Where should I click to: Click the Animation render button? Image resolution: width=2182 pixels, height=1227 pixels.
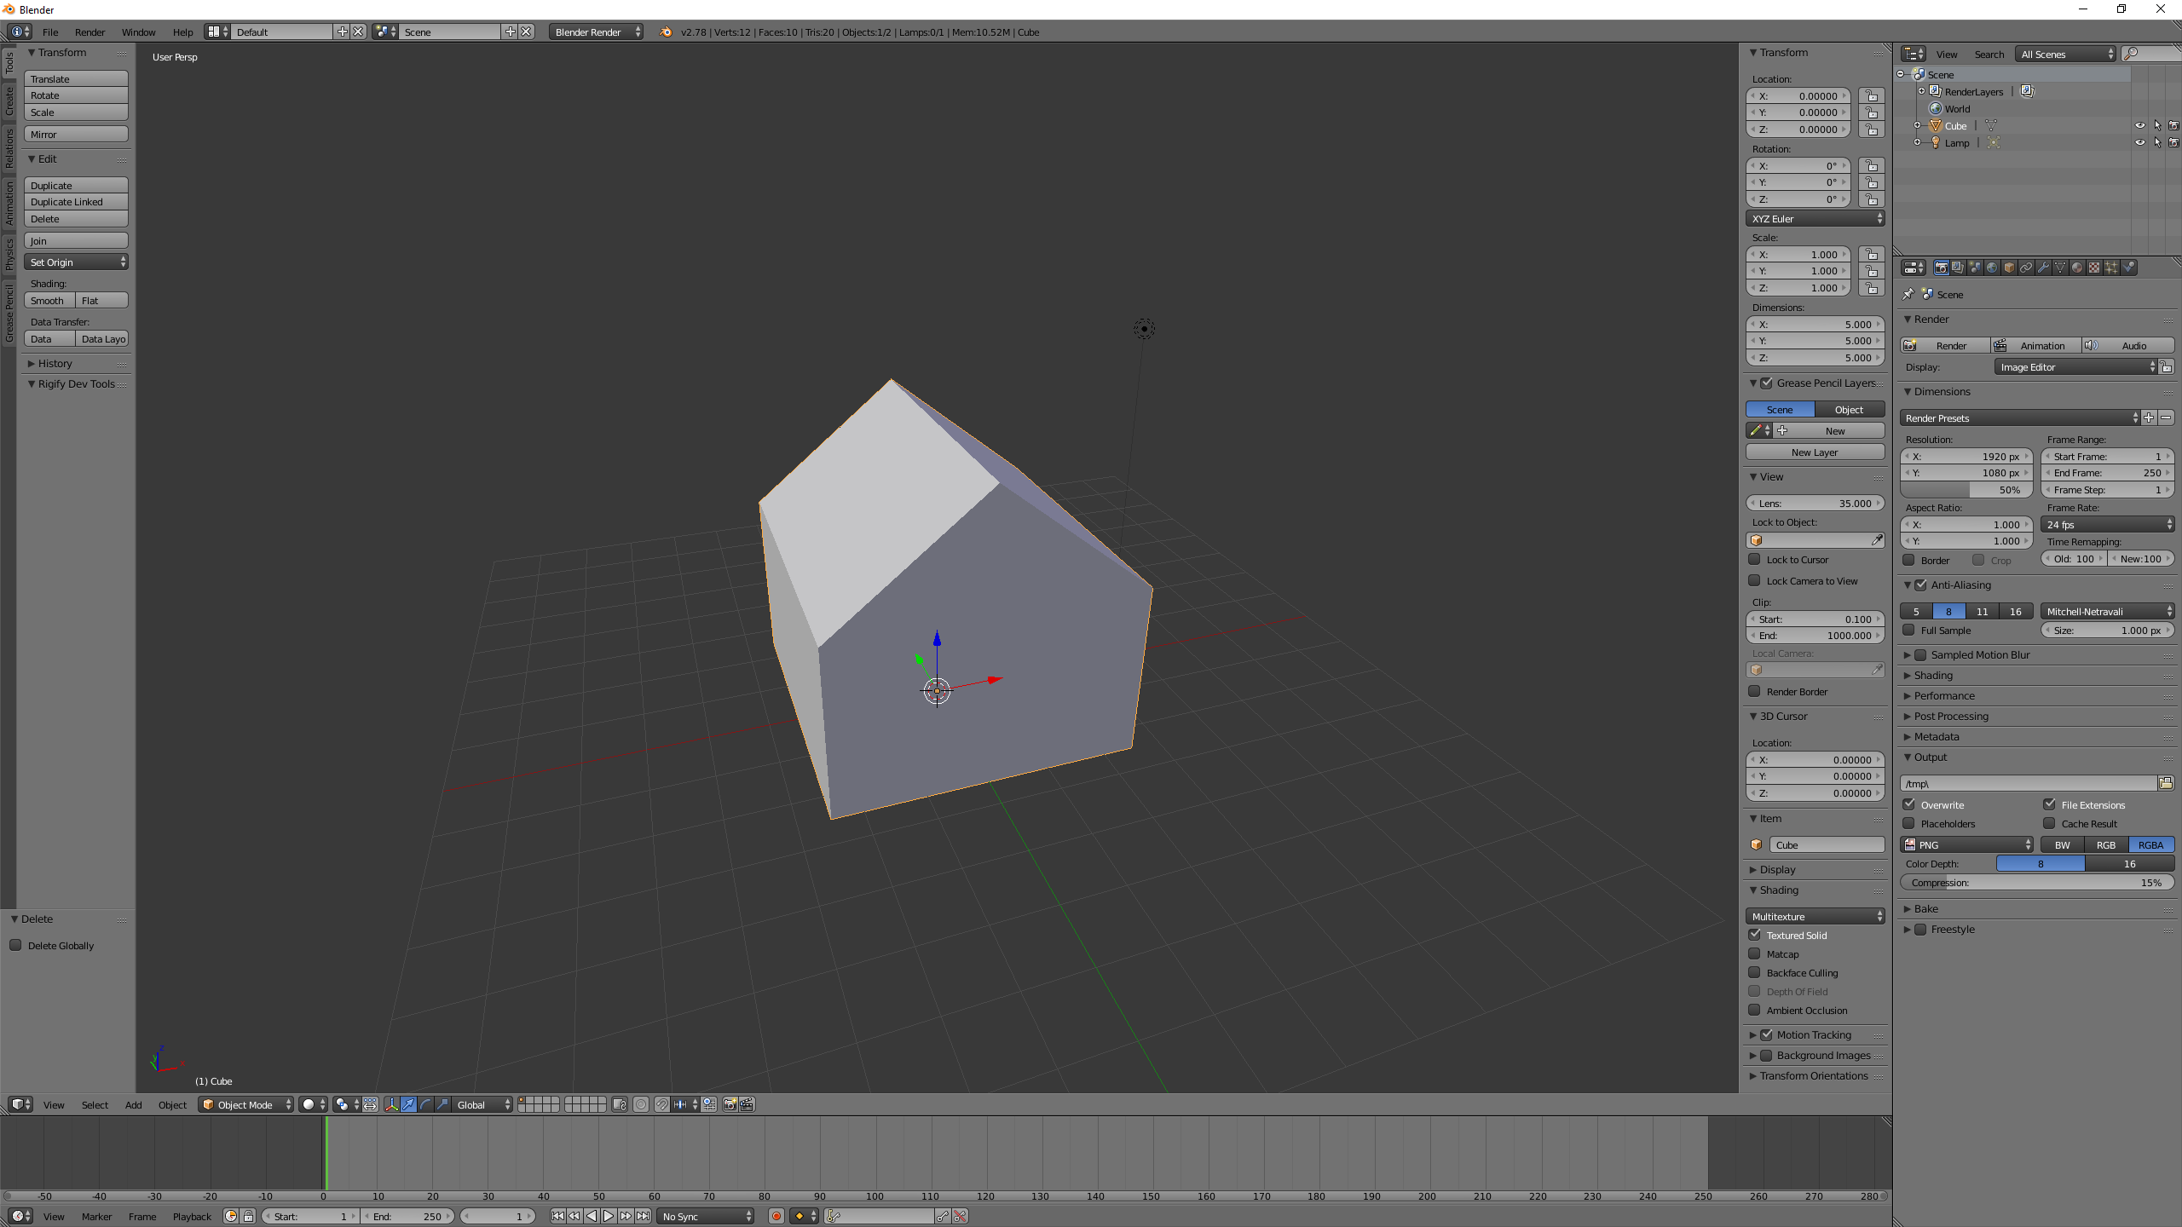[x=2035, y=345]
